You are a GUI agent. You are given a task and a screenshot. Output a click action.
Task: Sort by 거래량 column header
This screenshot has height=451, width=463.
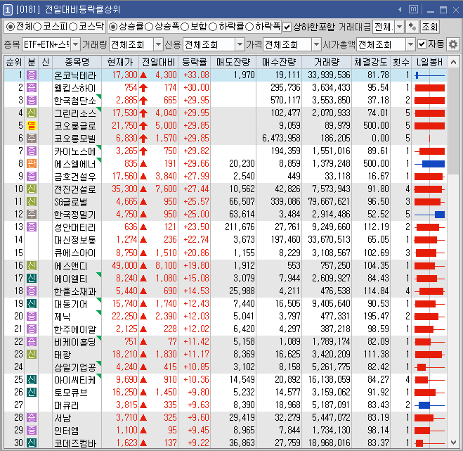click(x=327, y=62)
